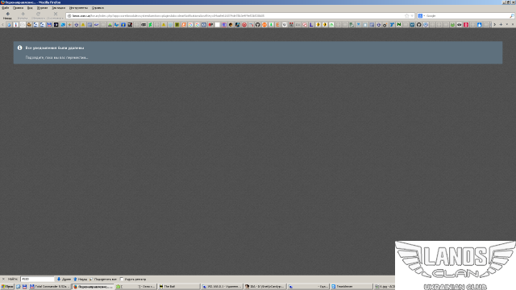This screenshot has width=516, height=290.
Task: Open the list all tabs dropdown
Action: (507, 25)
